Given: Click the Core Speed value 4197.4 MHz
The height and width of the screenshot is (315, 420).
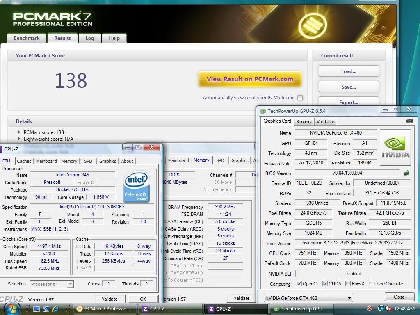Looking at the screenshot, I should coord(49,246).
